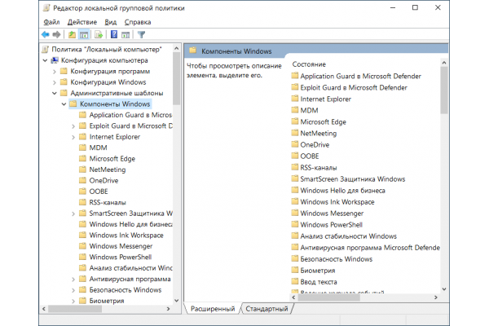The image size is (489, 326).
Task: Select Антивирусная программа Microsoft Defender in list
Action: 370,248
